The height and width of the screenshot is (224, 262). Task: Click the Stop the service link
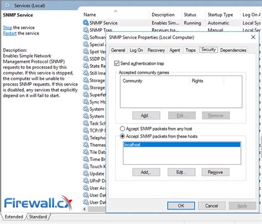click(x=7, y=28)
